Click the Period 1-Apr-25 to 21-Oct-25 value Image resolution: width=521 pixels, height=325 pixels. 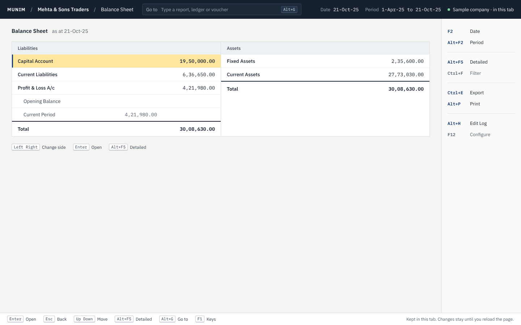click(x=403, y=9)
